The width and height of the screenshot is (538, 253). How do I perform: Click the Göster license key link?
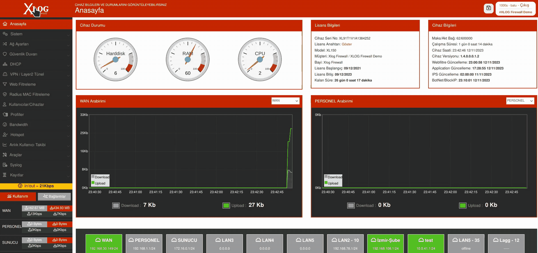347,44
